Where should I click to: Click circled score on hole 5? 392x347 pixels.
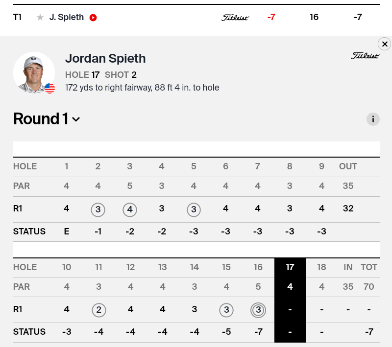point(194,209)
